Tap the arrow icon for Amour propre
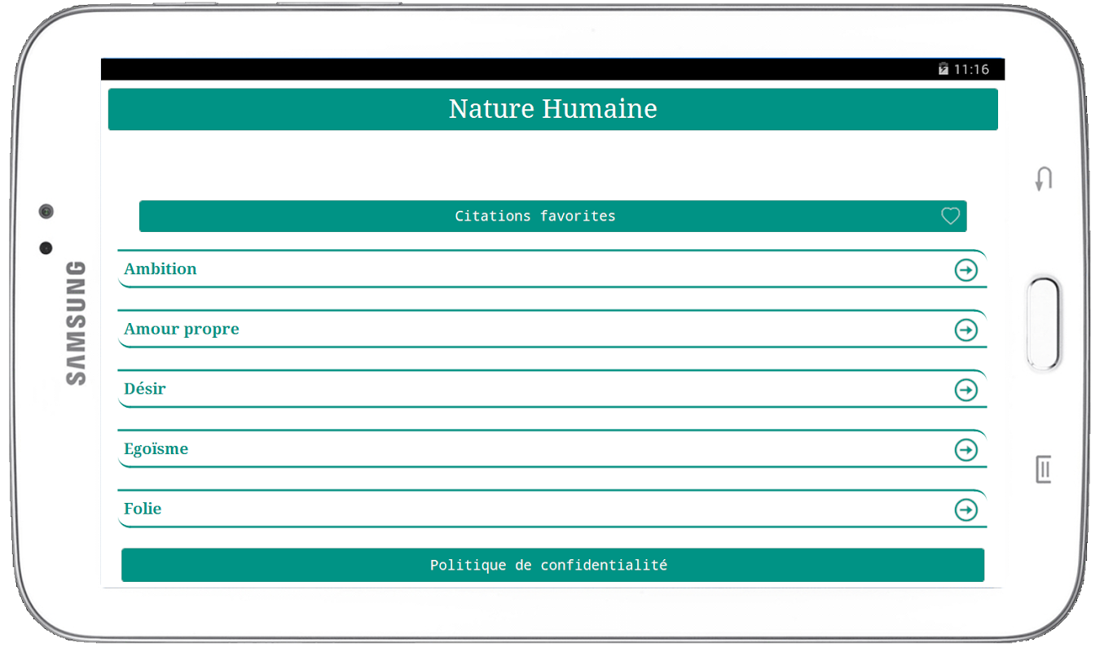Screen dimensions: 1104x651 pyautogui.click(x=965, y=330)
